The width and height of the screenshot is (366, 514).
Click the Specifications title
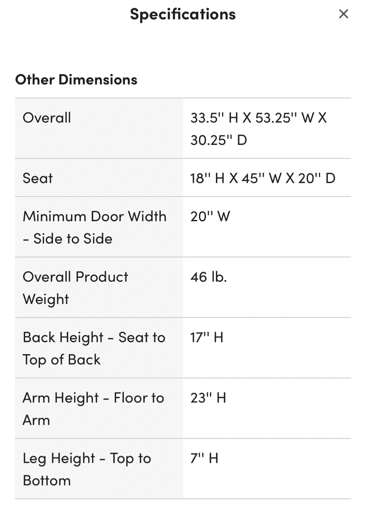pyautogui.click(x=183, y=15)
